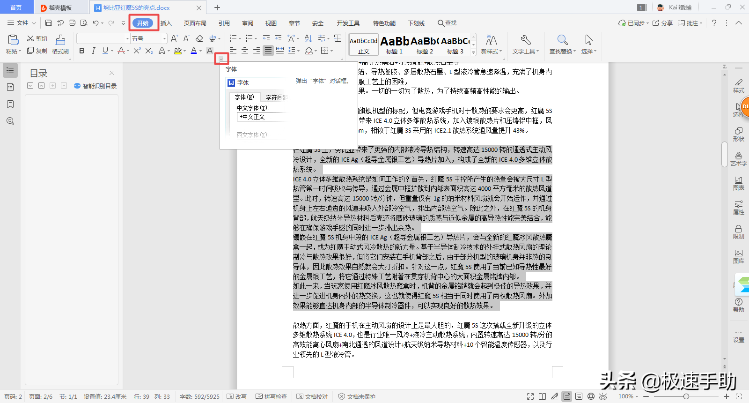Apply subscript formatting (X₂)

tap(149, 51)
